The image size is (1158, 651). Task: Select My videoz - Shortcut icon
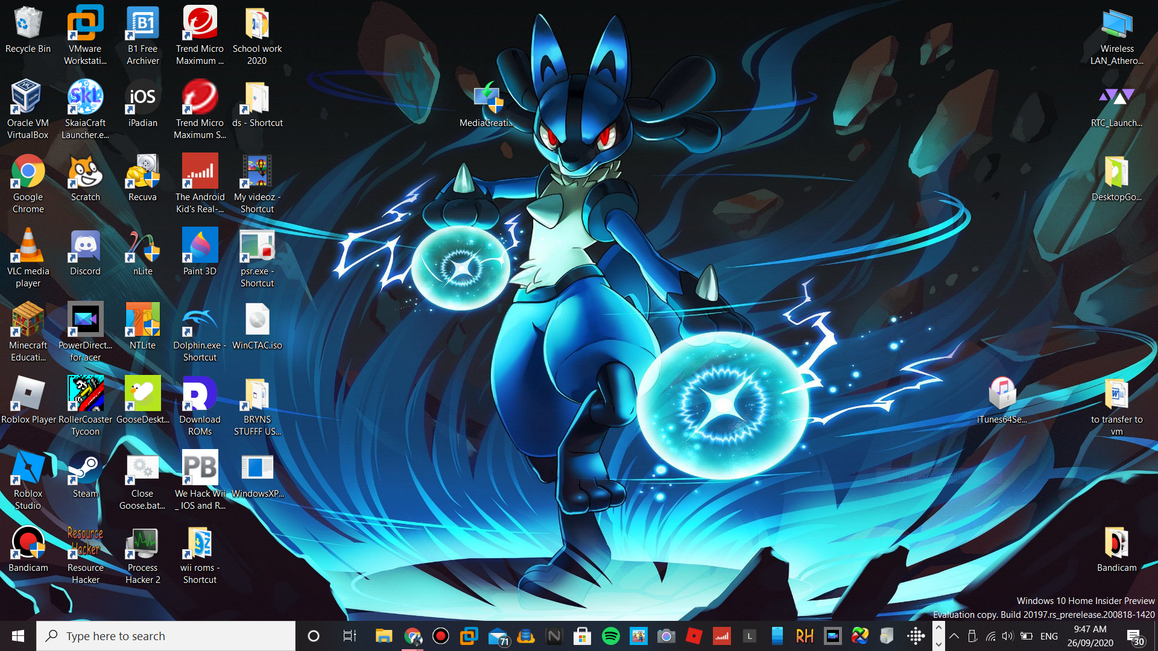[x=257, y=183]
